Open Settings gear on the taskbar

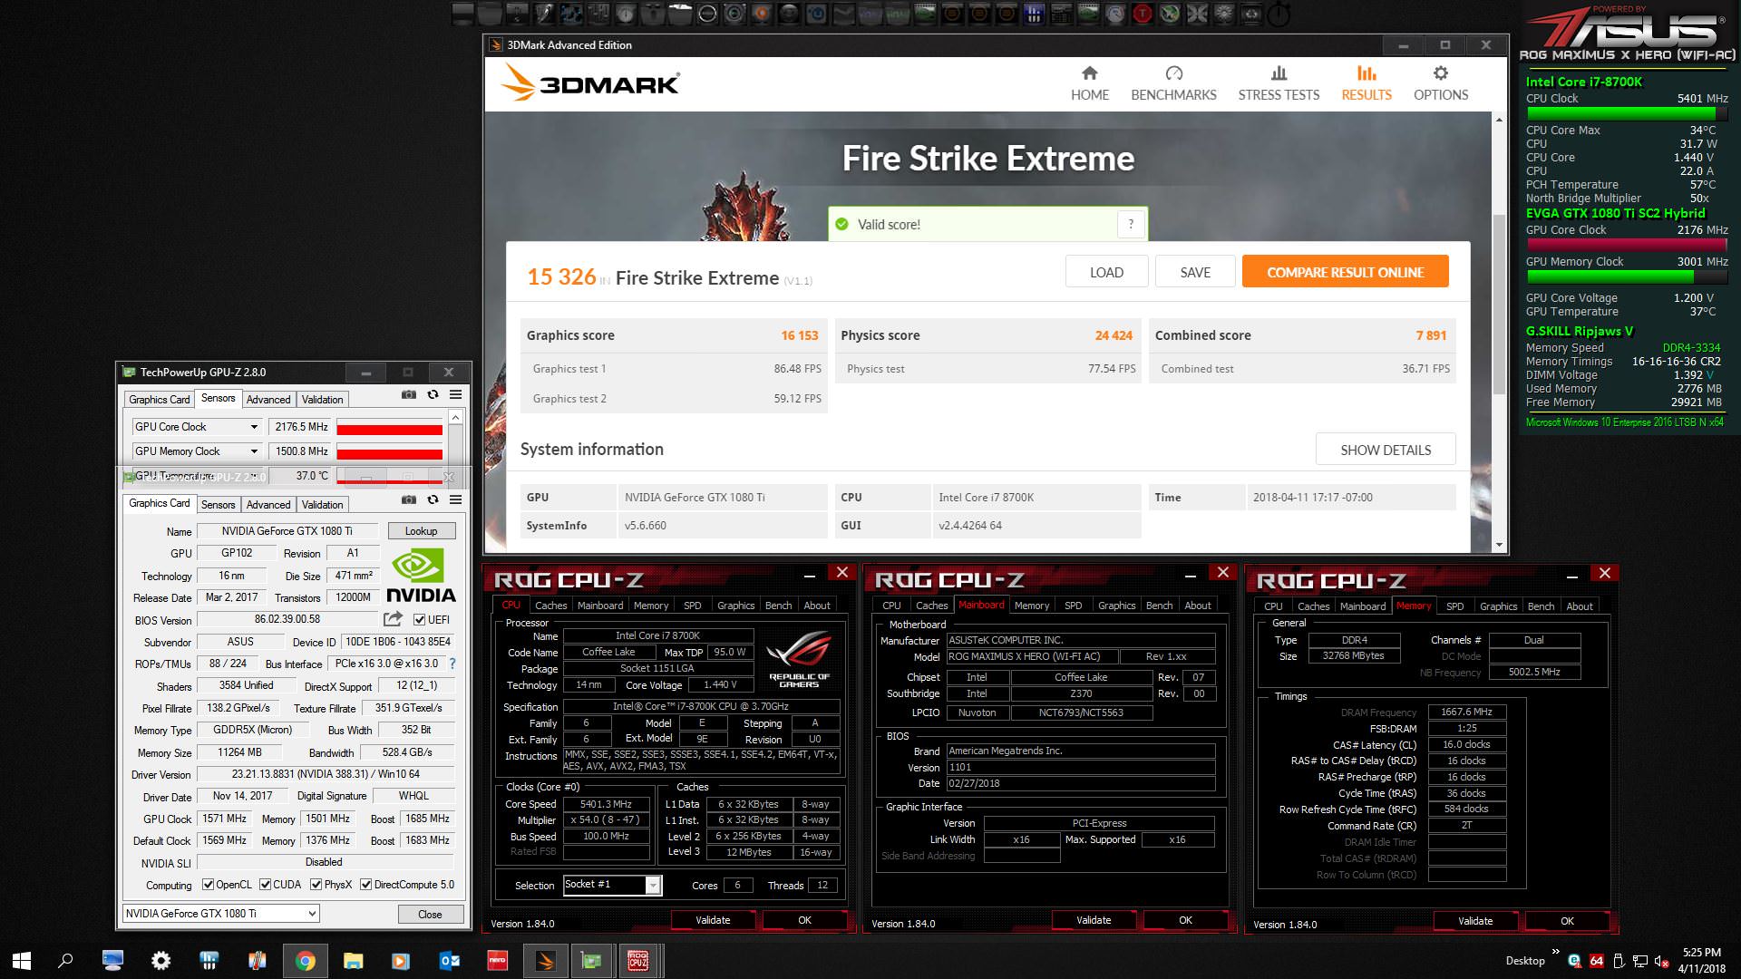pyautogui.click(x=160, y=961)
